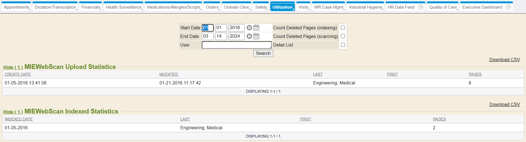Sort upload table by CREATE DATE
Viewport: 526px width, 142px height.
[18, 74]
